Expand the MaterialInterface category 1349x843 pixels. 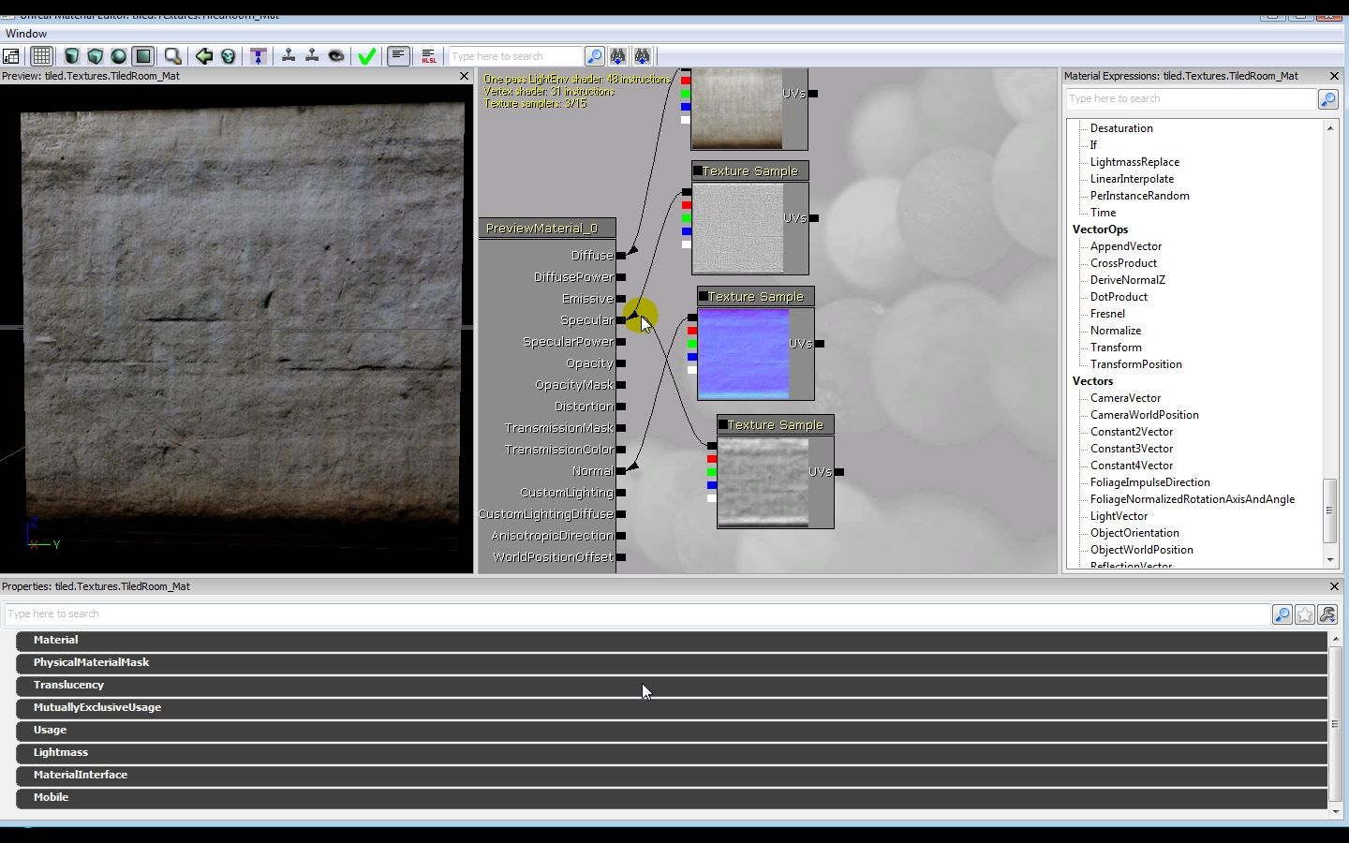pyautogui.click(x=672, y=776)
